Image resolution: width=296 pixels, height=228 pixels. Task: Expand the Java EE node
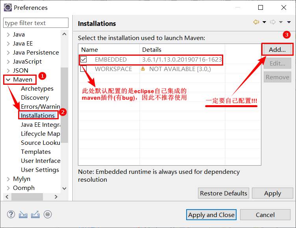[x=8, y=44]
